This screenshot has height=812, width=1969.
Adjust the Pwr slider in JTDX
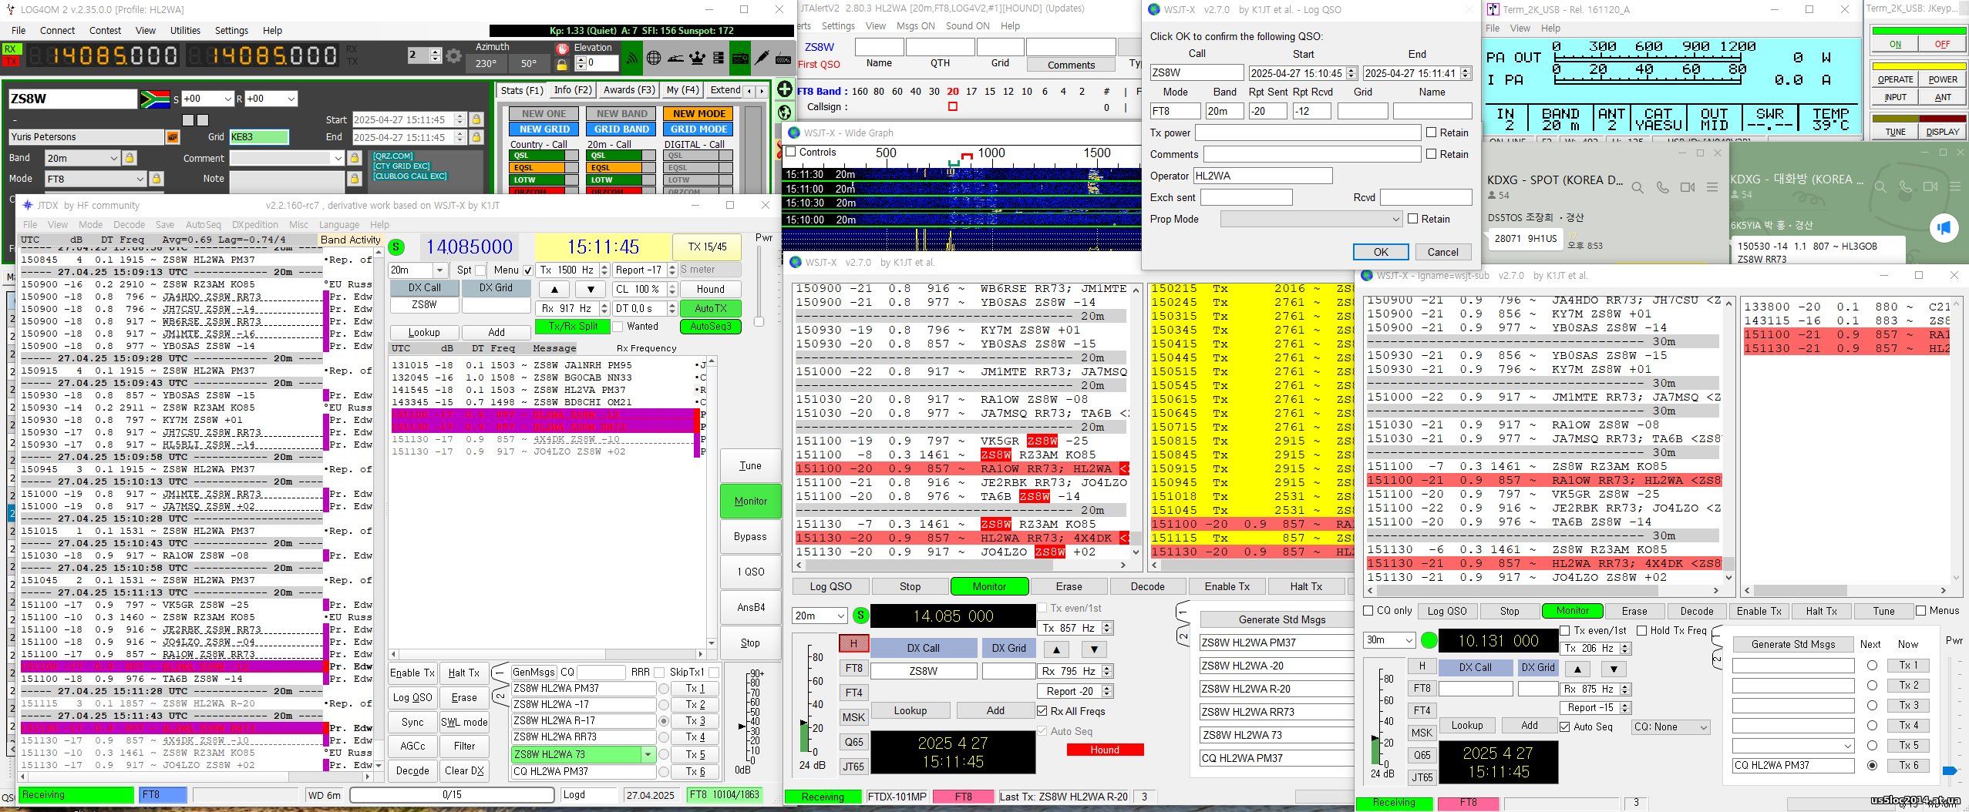[x=759, y=322]
